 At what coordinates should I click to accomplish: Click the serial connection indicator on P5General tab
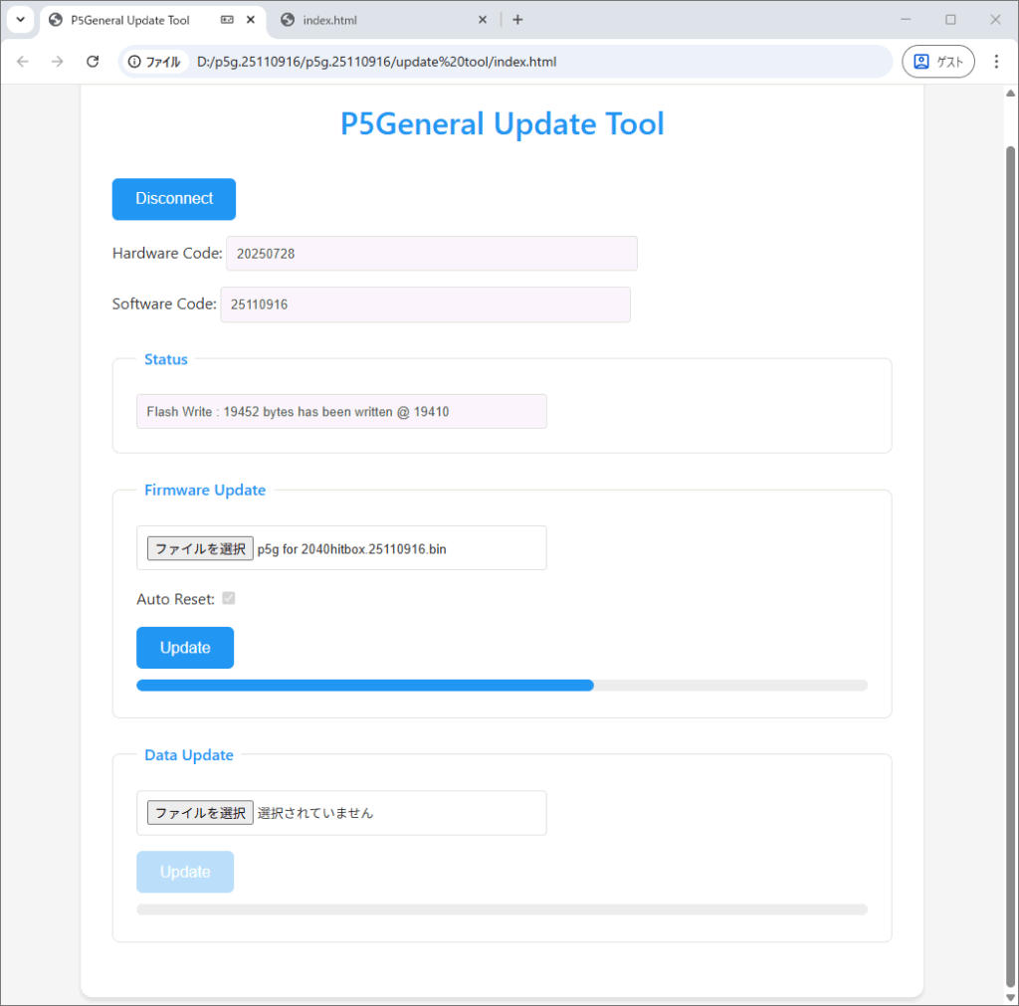[227, 20]
